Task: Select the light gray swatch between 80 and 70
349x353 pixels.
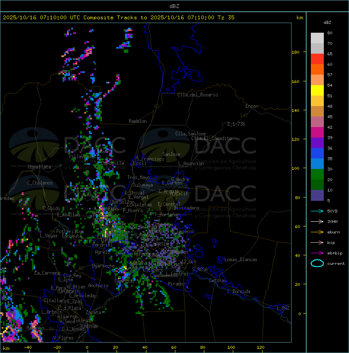Action: pyautogui.click(x=317, y=38)
